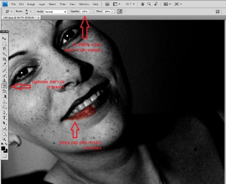Image resolution: width=226 pixels, height=184 pixels.
Task: Select the Clone Stamp tool
Action: click(x=4, y=80)
